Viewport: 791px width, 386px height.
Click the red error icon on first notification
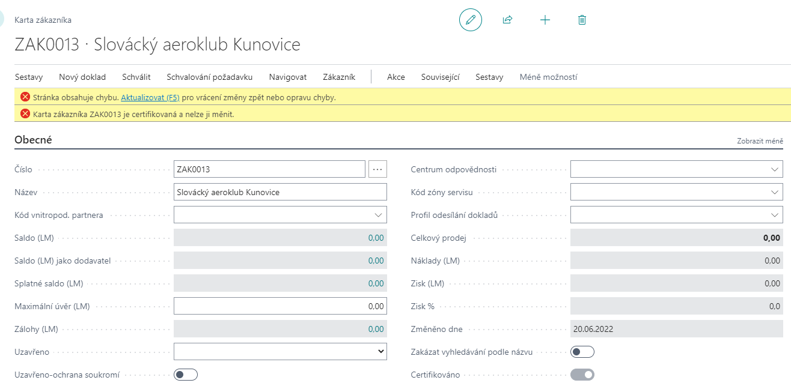25,97
